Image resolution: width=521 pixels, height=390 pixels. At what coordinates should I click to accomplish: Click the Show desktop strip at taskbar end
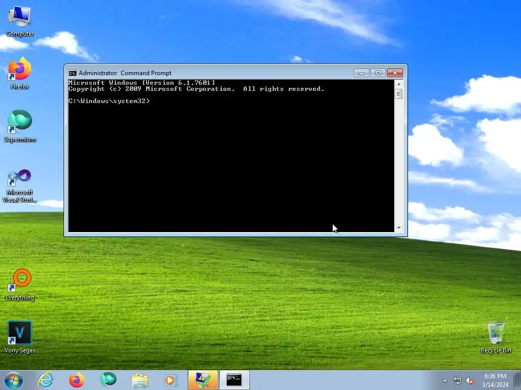click(x=517, y=380)
